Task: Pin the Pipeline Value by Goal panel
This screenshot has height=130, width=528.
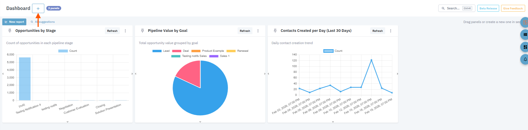Action: [143, 31]
